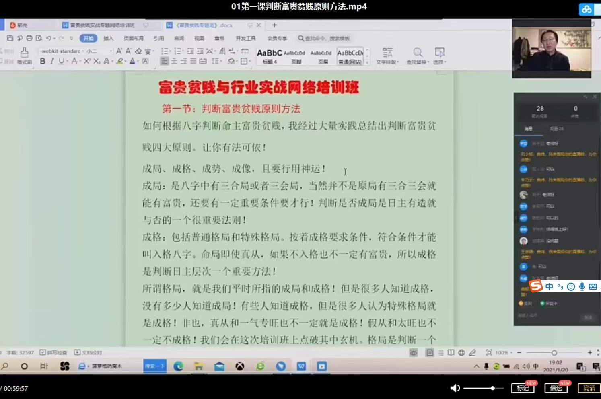Center-align the paragraph text
The width and height of the screenshot is (601, 399).
point(174,61)
